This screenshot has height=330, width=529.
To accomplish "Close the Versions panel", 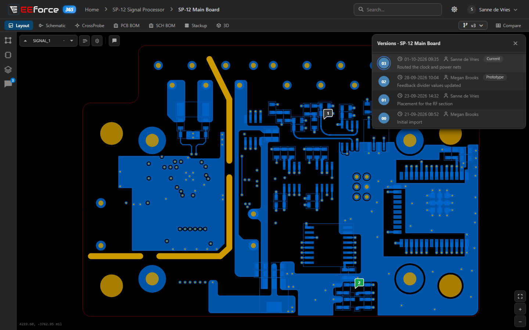I will point(515,43).
